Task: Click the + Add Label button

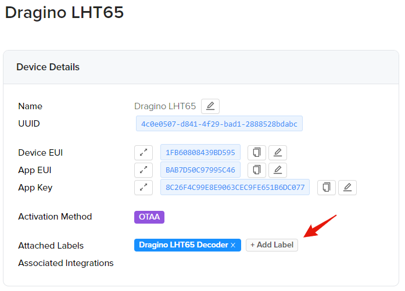Action: (x=272, y=245)
